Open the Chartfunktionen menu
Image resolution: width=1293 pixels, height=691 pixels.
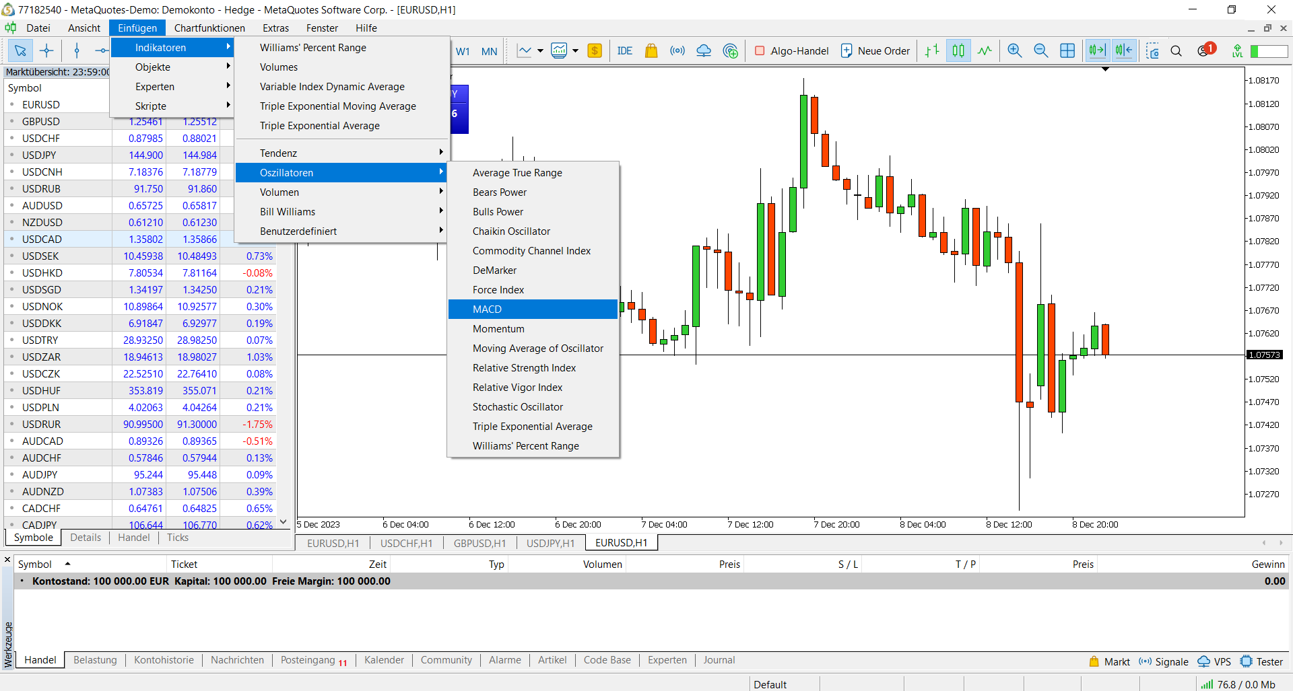coord(209,28)
